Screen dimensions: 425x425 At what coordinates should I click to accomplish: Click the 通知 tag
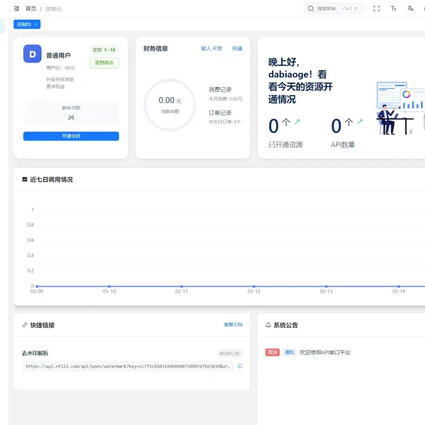(289, 352)
